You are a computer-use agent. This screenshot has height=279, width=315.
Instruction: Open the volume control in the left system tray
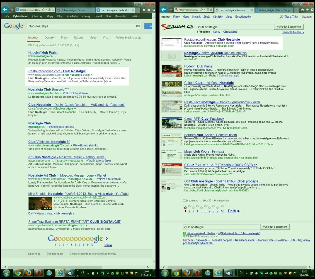click(98, 273)
